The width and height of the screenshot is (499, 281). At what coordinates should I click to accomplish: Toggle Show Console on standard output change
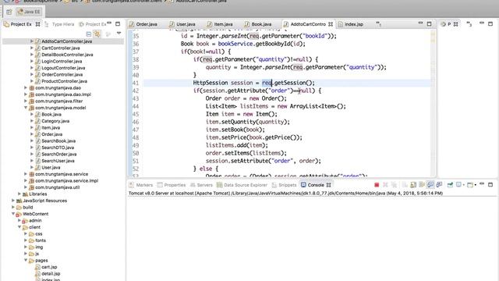coord(430,185)
